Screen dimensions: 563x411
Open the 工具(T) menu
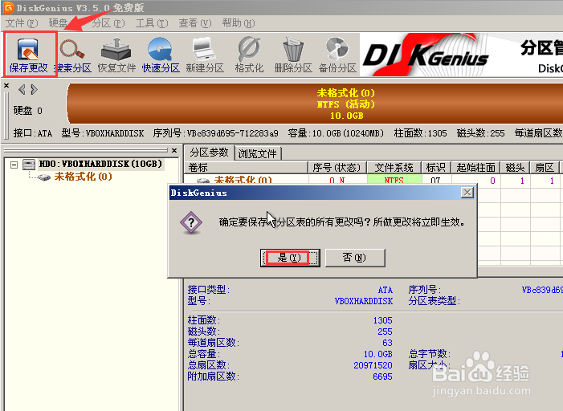(x=152, y=23)
